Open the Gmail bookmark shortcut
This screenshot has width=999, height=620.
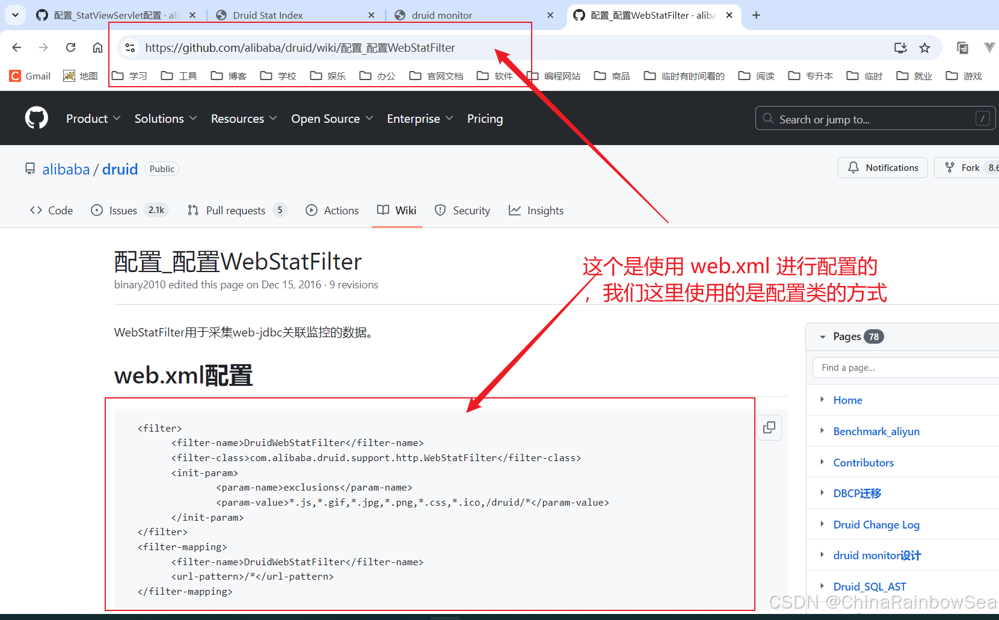(29, 76)
